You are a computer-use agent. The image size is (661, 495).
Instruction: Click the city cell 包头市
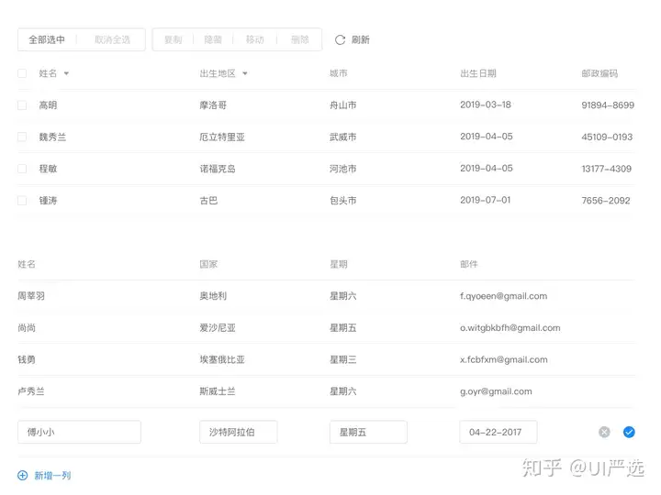point(343,201)
